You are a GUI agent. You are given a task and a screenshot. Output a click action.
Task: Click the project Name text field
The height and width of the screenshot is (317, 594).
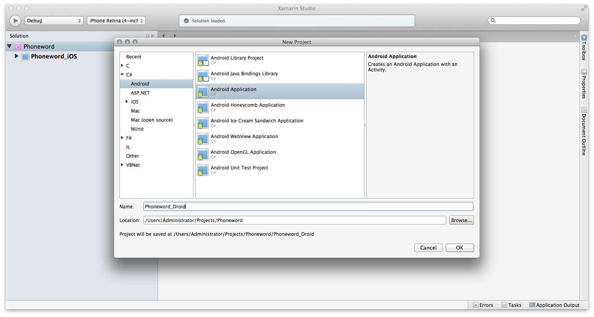(308, 206)
